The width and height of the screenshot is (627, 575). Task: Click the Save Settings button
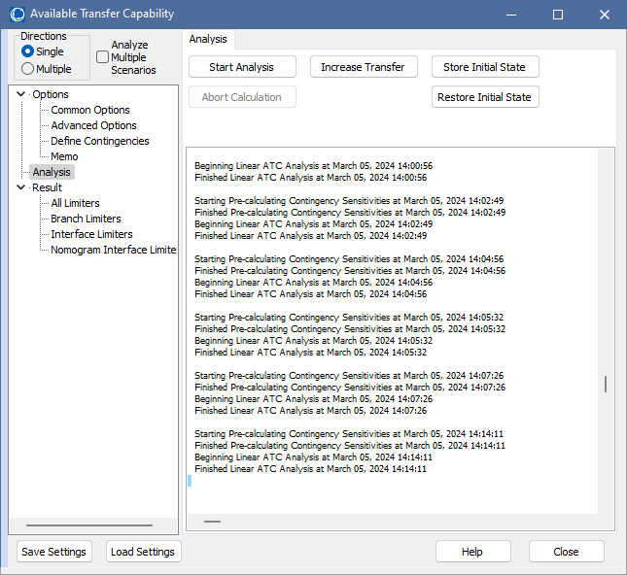(x=53, y=552)
